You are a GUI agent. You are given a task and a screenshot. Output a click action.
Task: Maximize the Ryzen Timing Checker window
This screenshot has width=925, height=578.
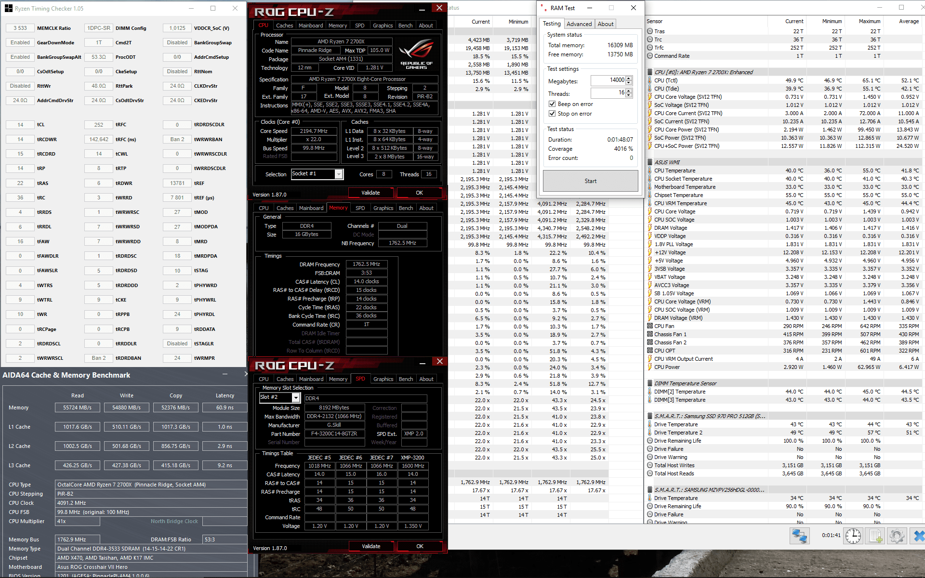point(213,8)
